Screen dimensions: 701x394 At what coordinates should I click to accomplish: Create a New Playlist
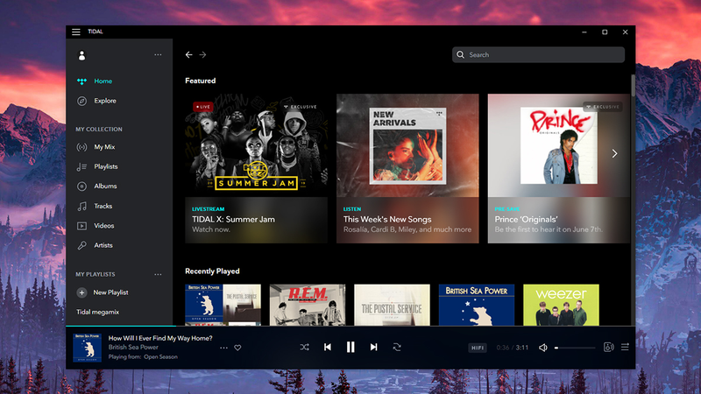103,292
